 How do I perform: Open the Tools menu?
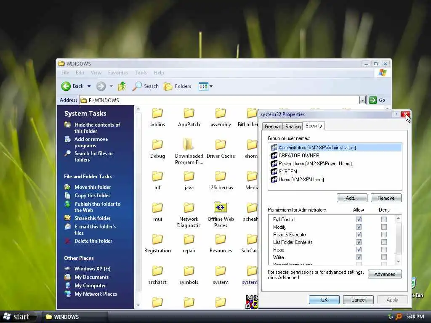[x=141, y=73]
